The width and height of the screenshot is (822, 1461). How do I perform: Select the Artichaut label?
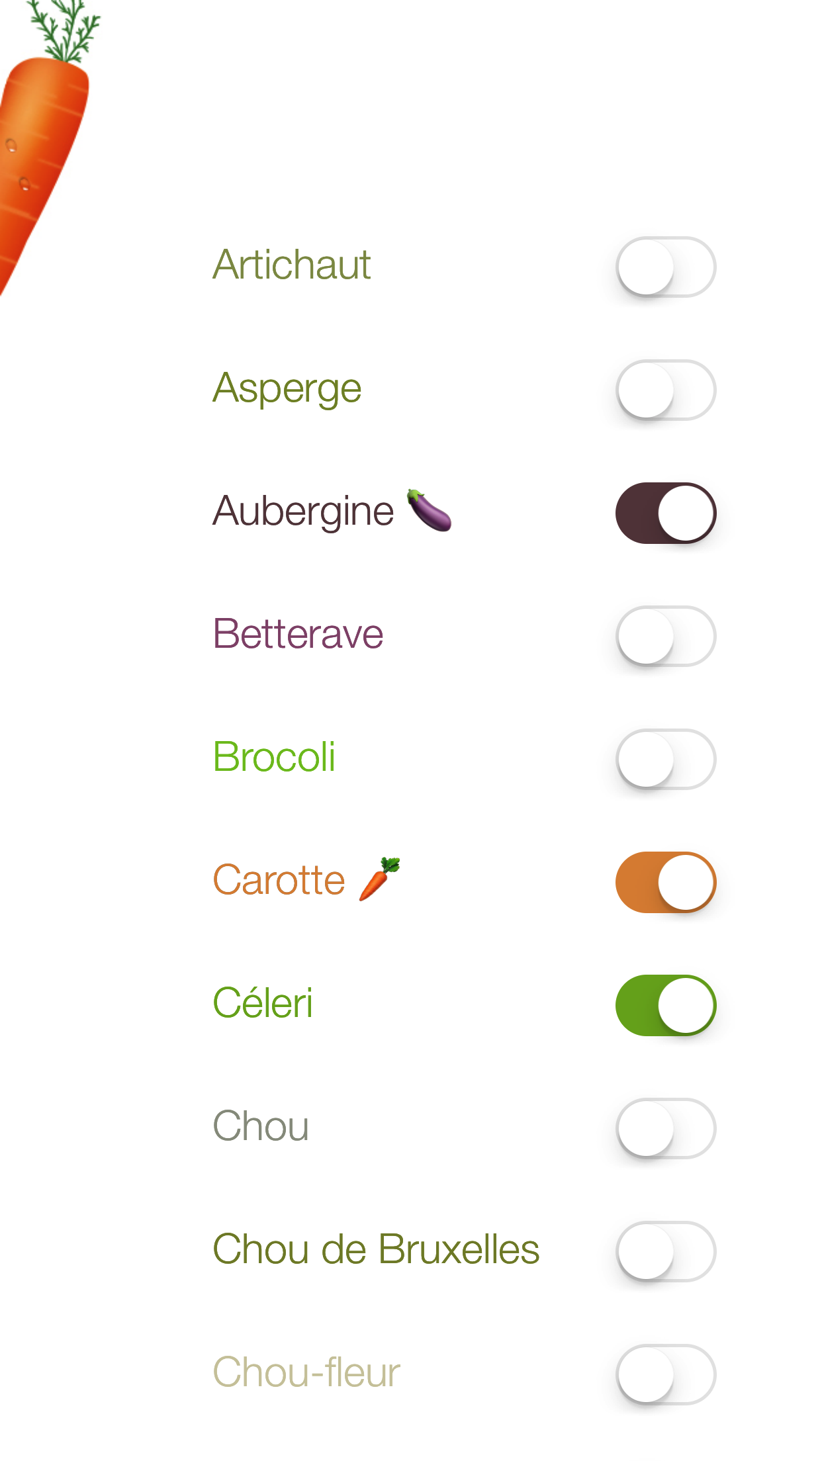pos(291,265)
